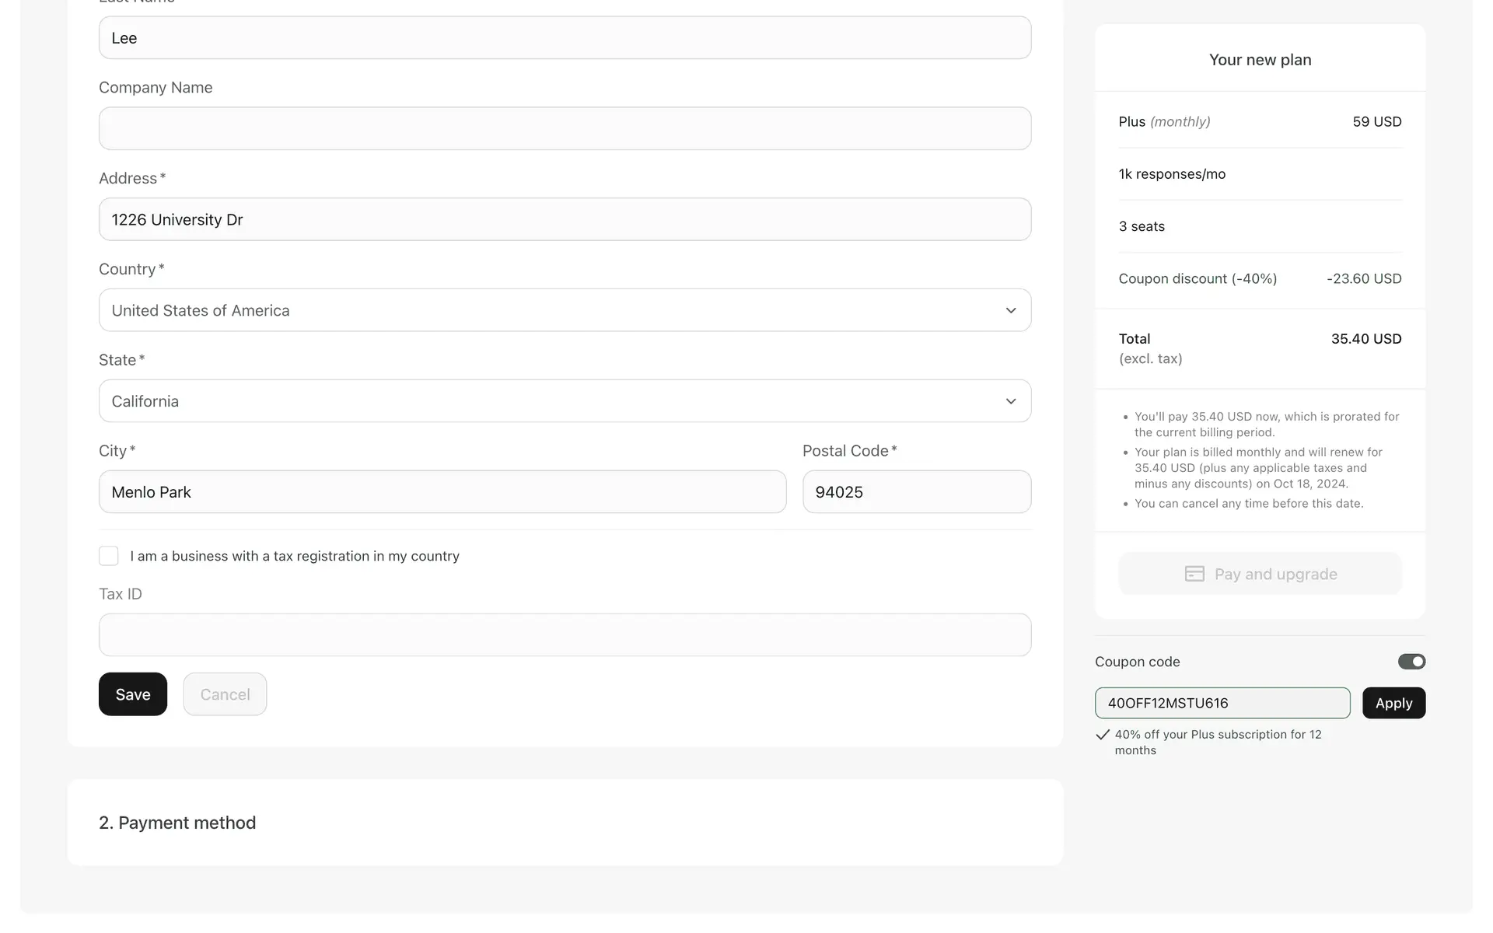Toggle the Coupon code switch off
The width and height of the screenshot is (1493, 933).
(1411, 662)
